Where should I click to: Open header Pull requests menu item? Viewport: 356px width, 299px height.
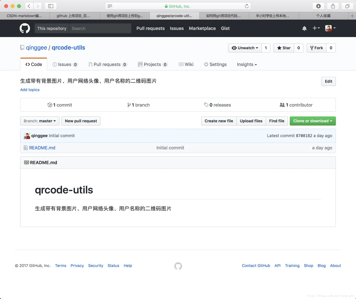tap(151, 28)
